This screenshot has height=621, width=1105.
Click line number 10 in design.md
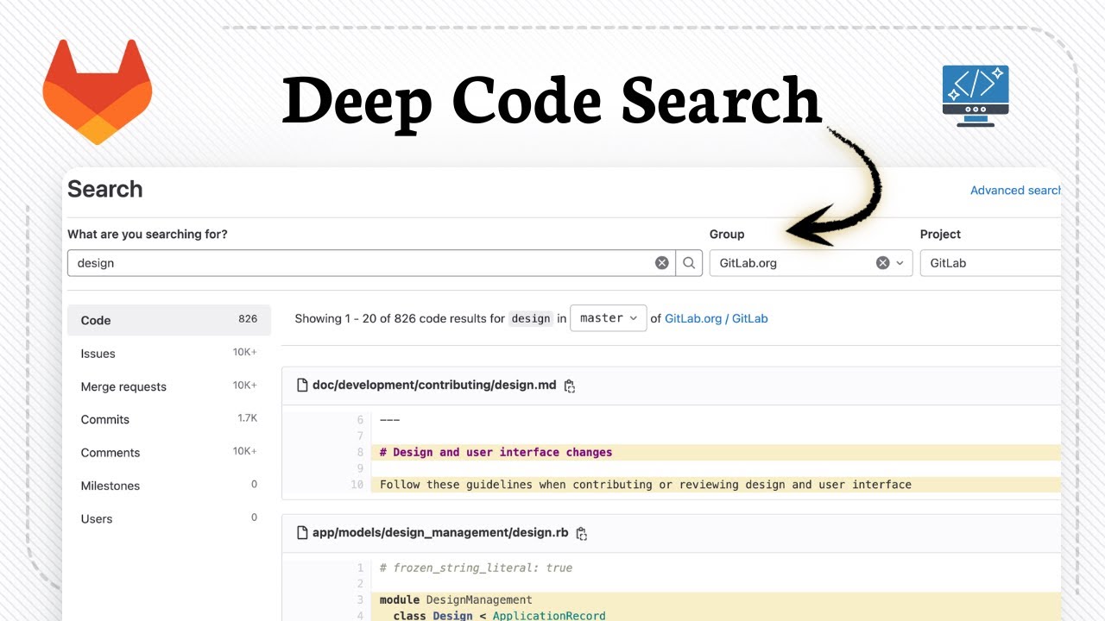pyautogui.click(x=357, y=485)
